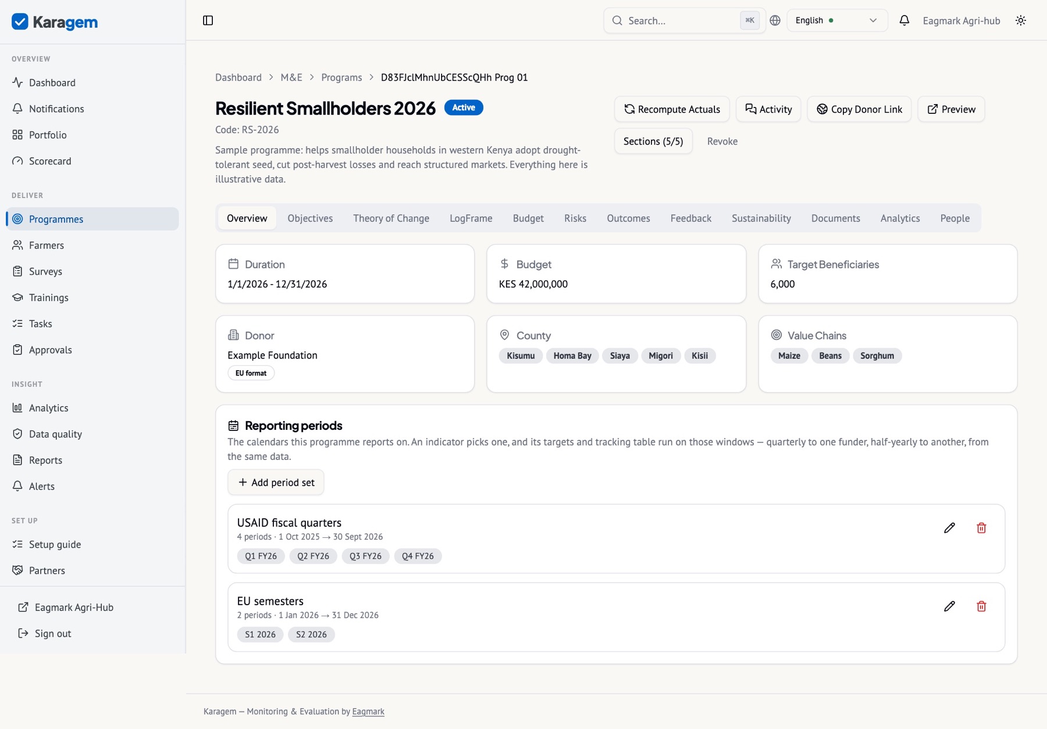
Task: Select the Sustainability tab
Action: 761,218
